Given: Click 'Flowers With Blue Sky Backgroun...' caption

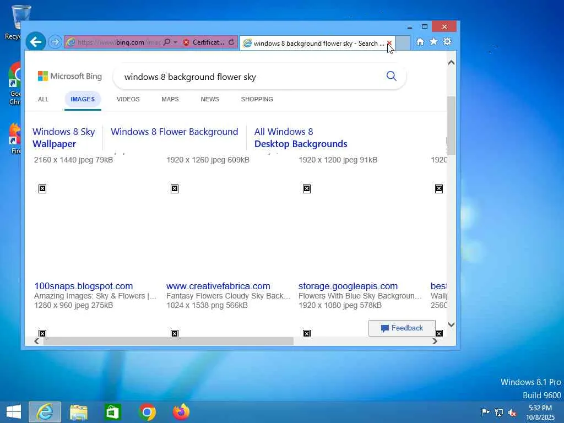Looking at the screenshot, I should (x=360, y=296).
